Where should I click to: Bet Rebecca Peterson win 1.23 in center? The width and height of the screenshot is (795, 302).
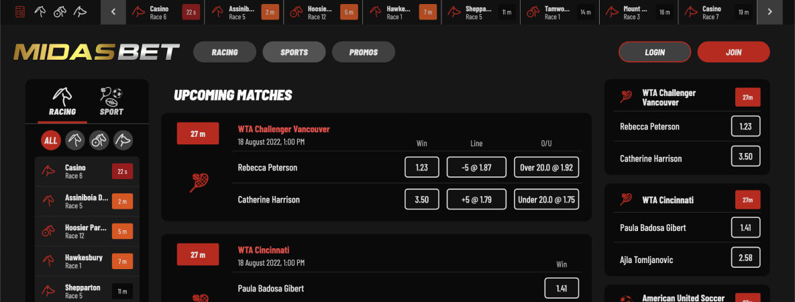(x=422, y=168)
